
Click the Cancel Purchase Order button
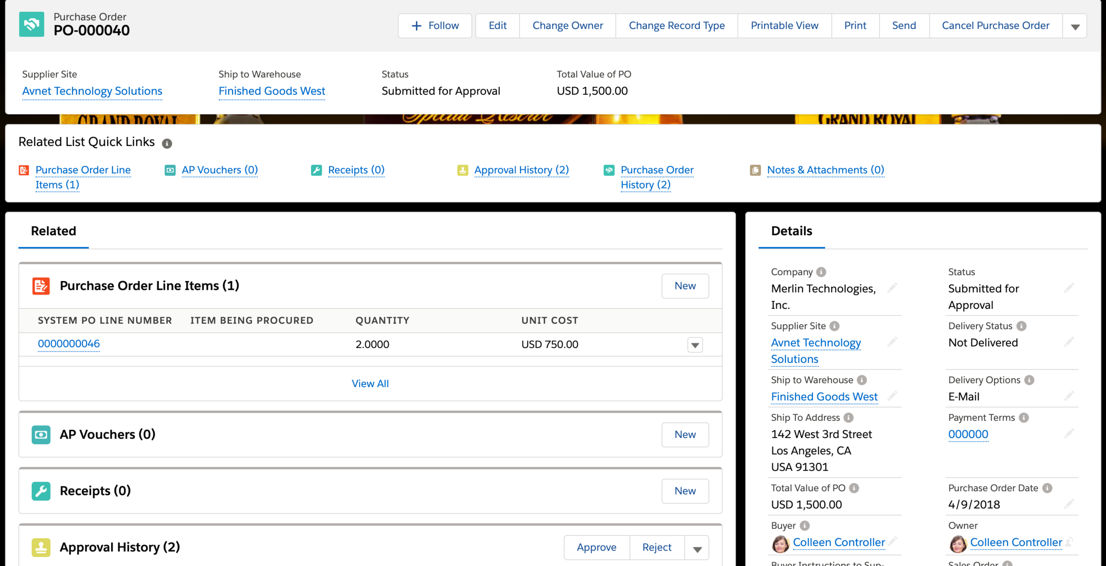click(x=995, y=26)
